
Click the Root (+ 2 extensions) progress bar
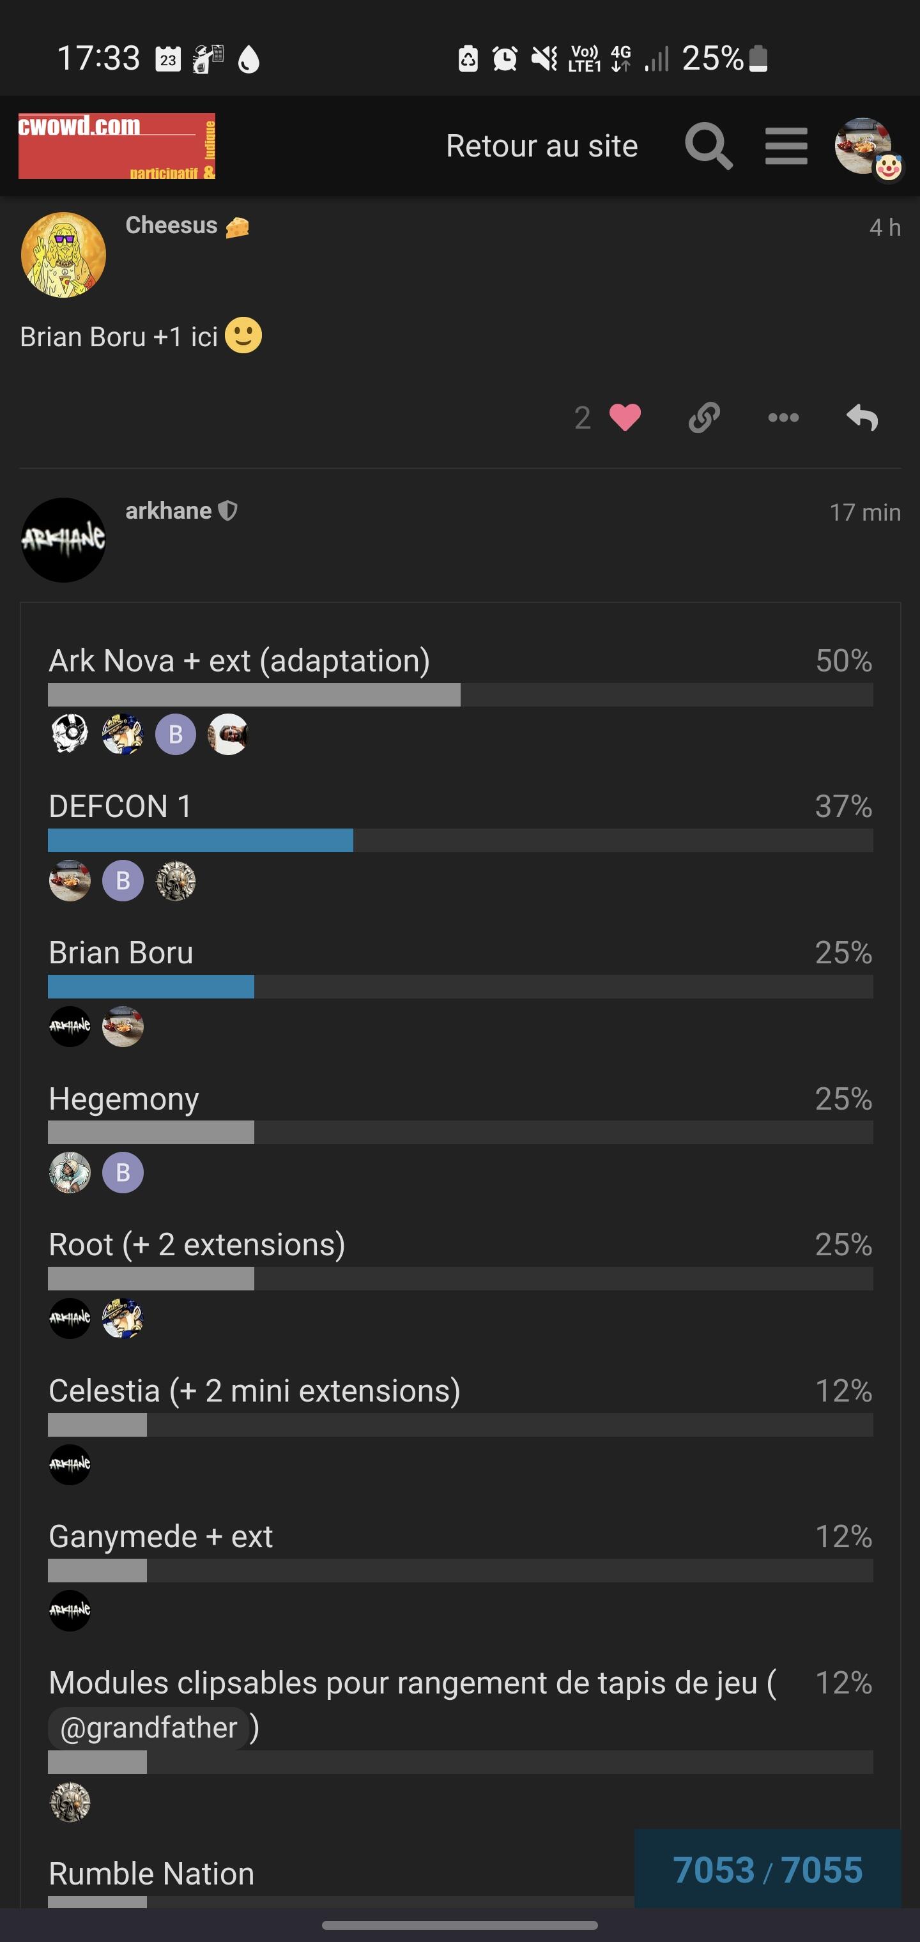coord(460,1278)
